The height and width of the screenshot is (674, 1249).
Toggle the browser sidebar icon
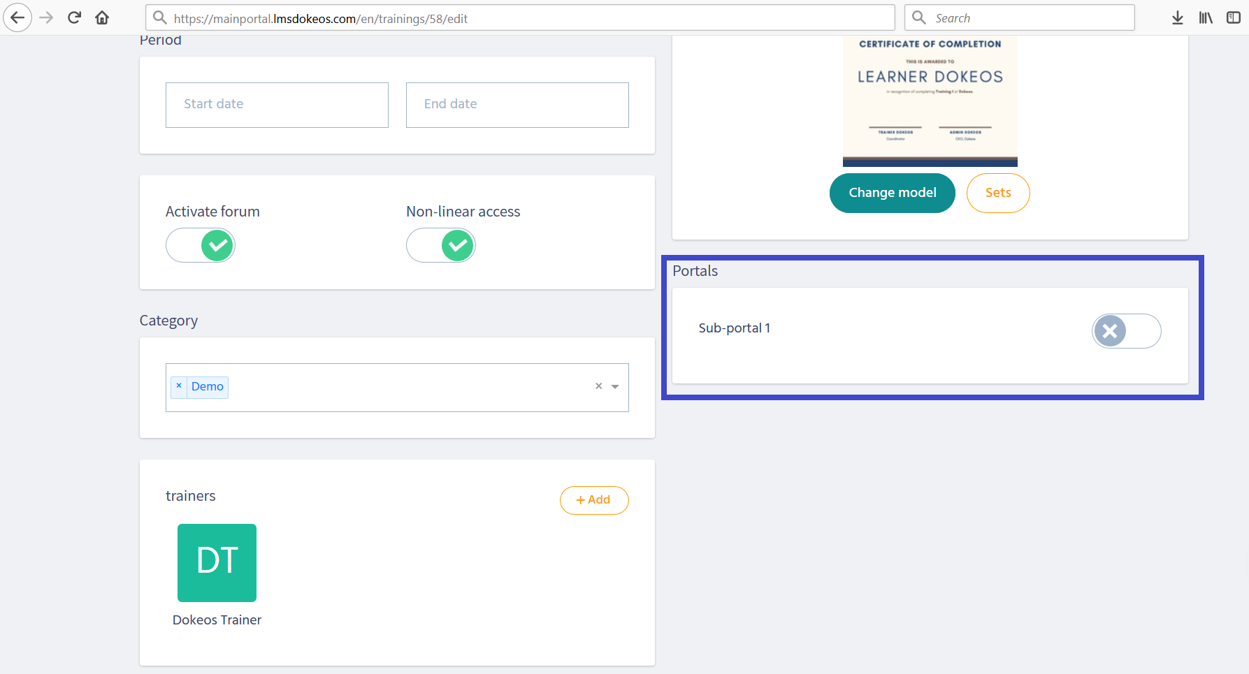pyautogui.click(x=1234, y=18)
